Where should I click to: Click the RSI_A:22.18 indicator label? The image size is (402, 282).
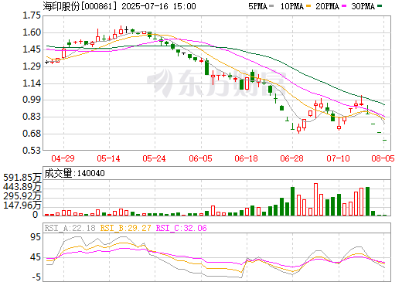point(70,228)
